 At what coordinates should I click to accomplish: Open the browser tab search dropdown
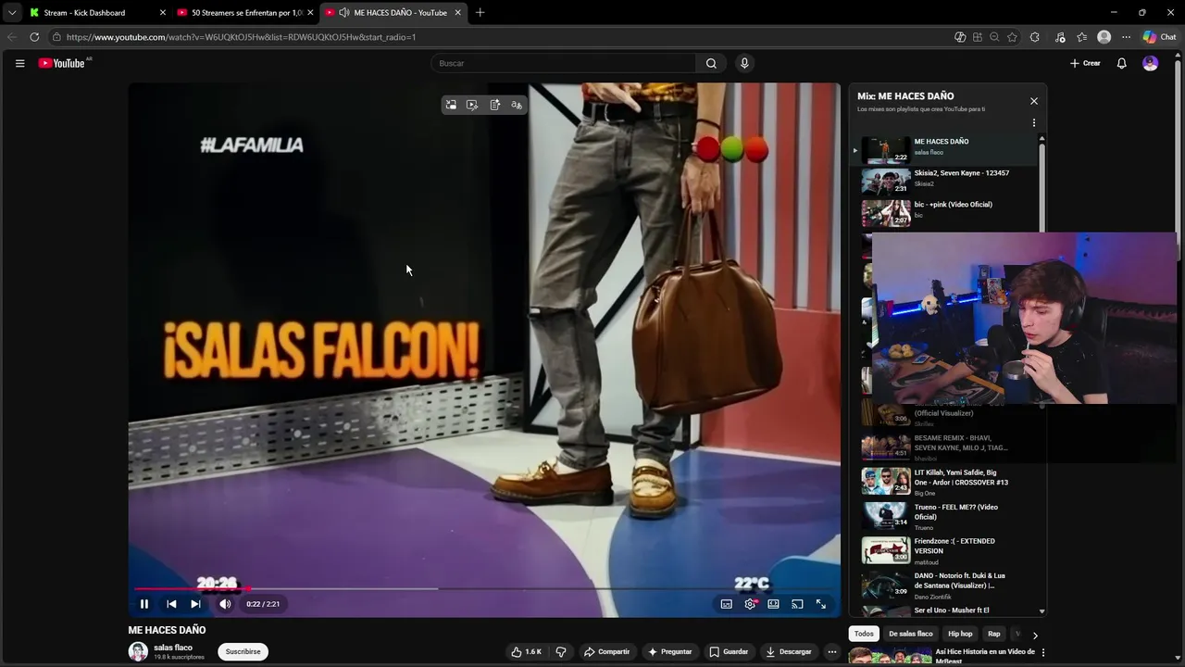tap(12, 13)
